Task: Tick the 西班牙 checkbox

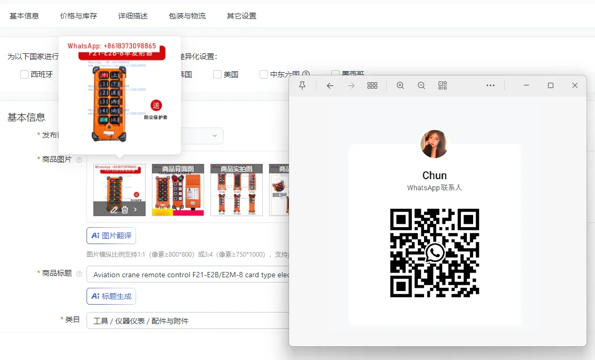Action: (x=24, y=74)
